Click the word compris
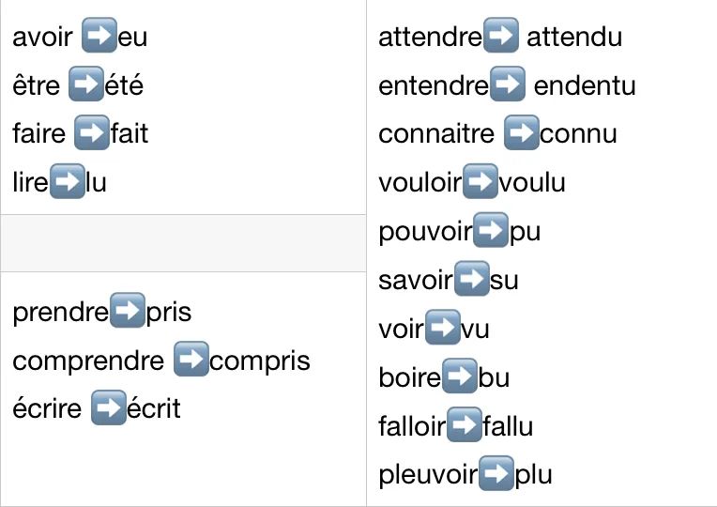Screen dimensions: 717x507 pyautogui.click(x=260, y=361)
